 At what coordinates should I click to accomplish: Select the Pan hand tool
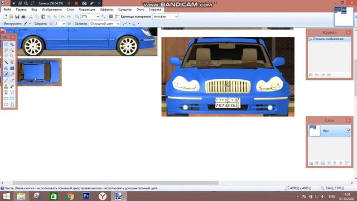click(x=12, y=62)
